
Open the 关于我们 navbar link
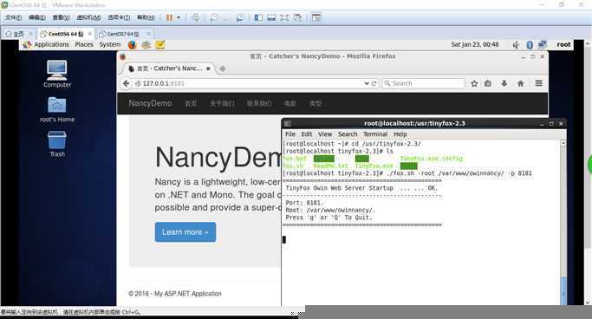(222, 103)
